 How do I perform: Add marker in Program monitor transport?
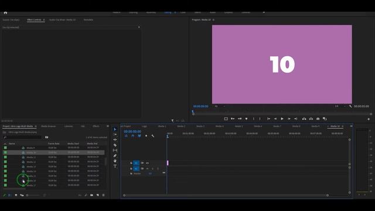(x=246, y=118)
